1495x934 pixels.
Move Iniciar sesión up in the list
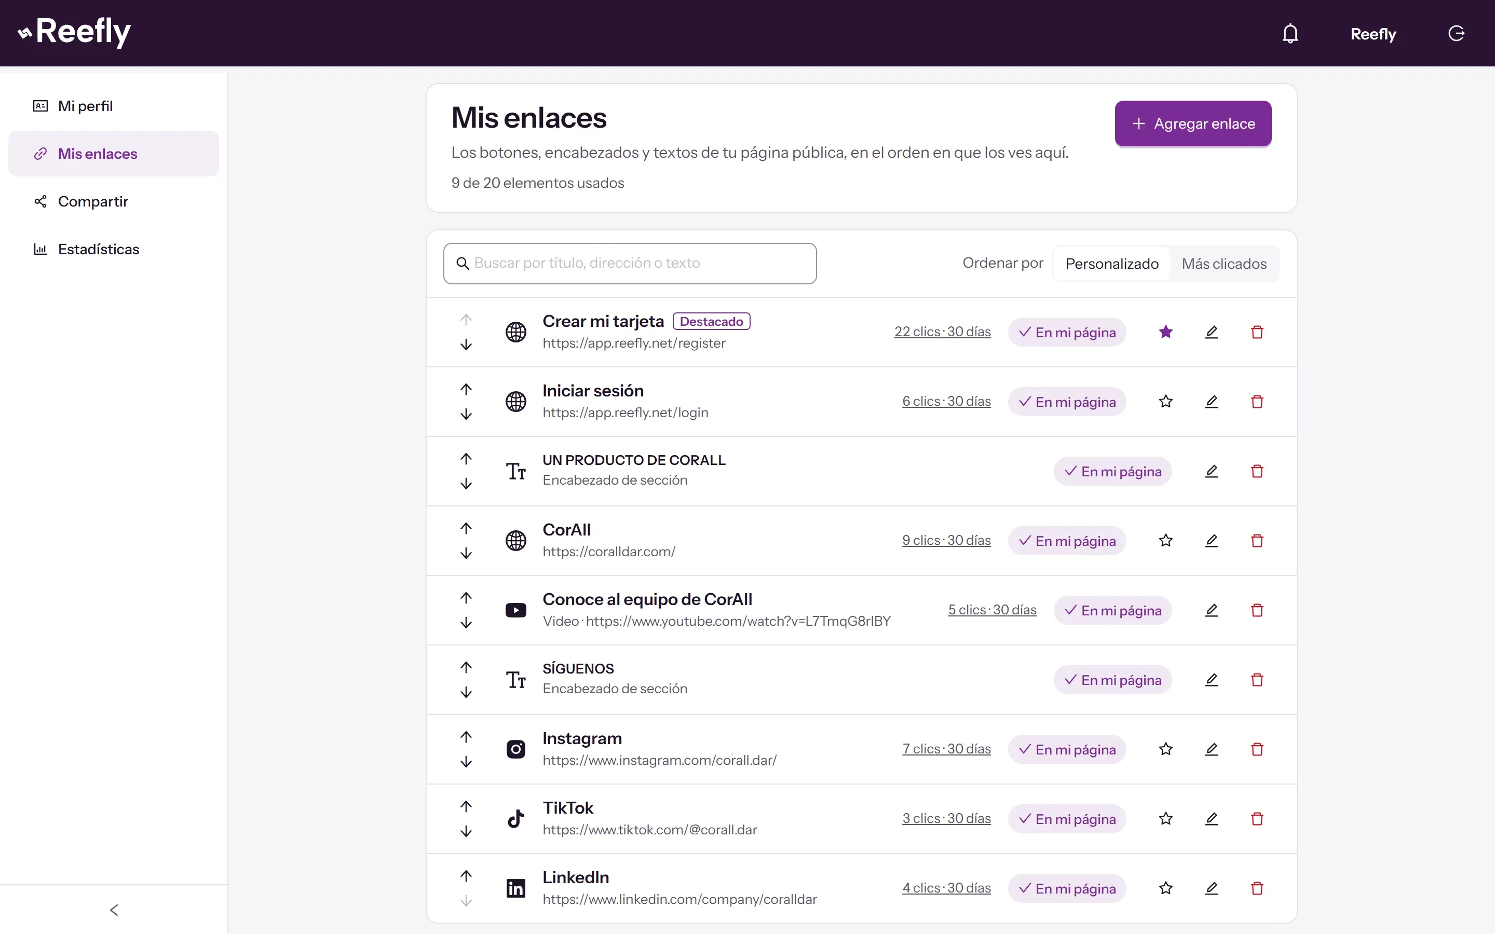pos(467,389)
